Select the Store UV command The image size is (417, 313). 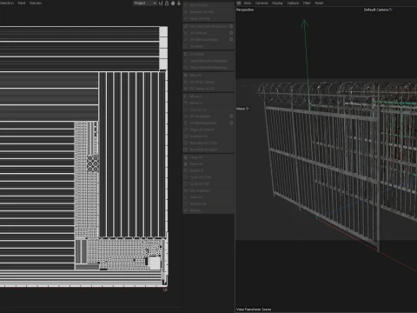pos(196,197)
